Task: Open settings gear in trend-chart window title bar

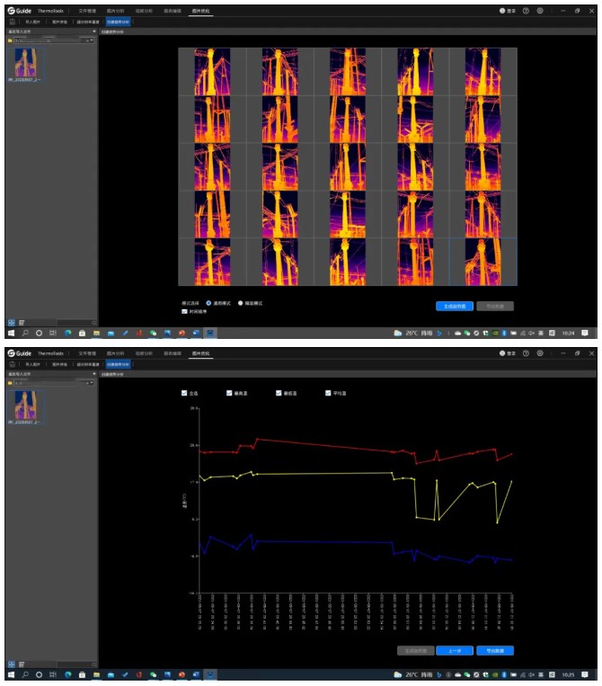Action: (540, 353)
